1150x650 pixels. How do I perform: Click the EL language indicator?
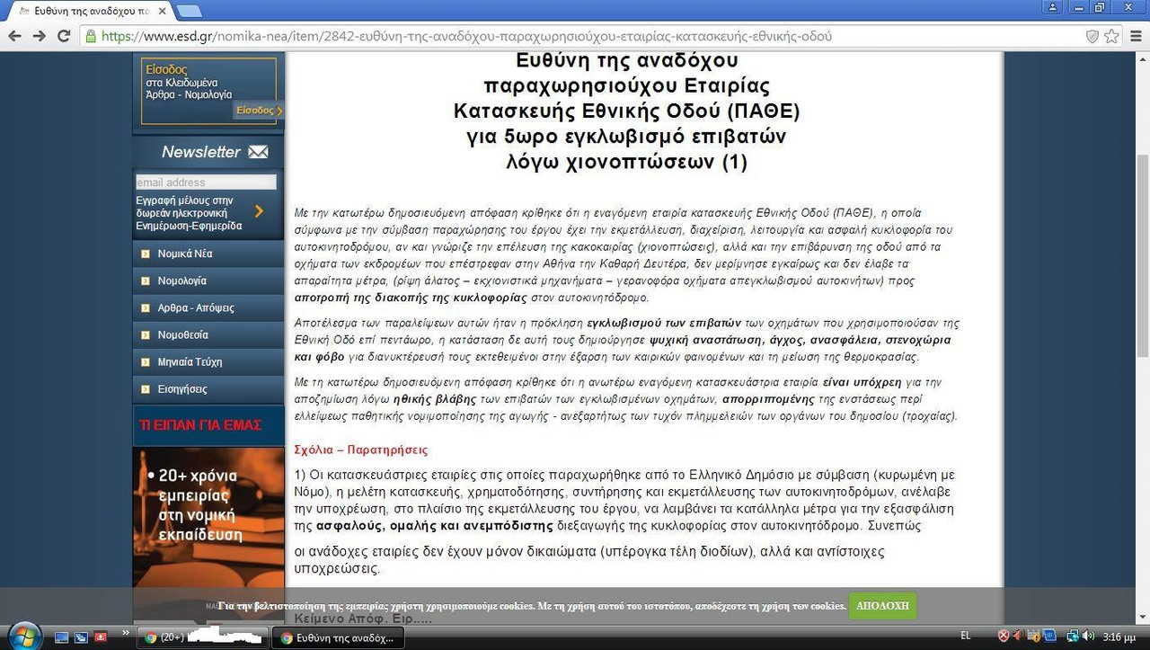tap(965, 636)
